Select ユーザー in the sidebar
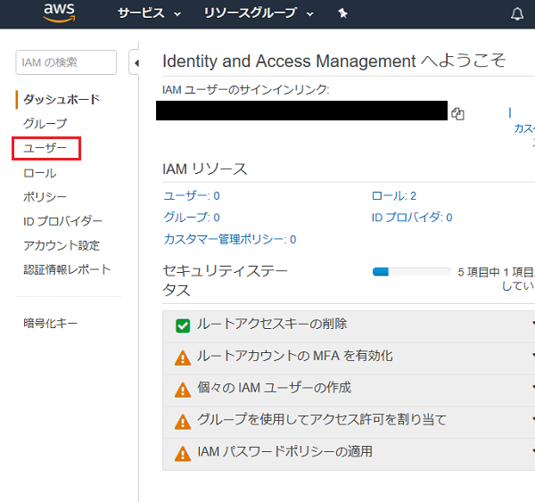535x502 pixels. click(45, 148)
